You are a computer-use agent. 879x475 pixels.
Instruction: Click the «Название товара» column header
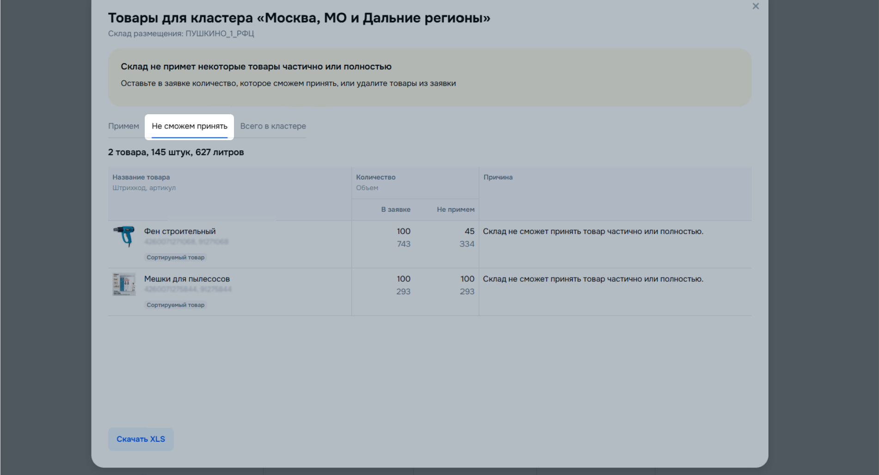click(141, 177)
